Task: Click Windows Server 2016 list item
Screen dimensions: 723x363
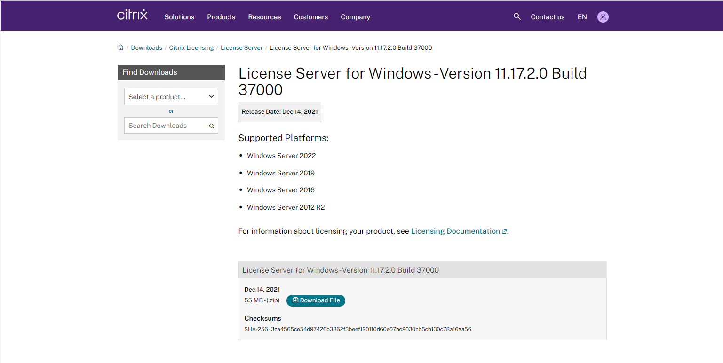Action: [x=281, y=190]
